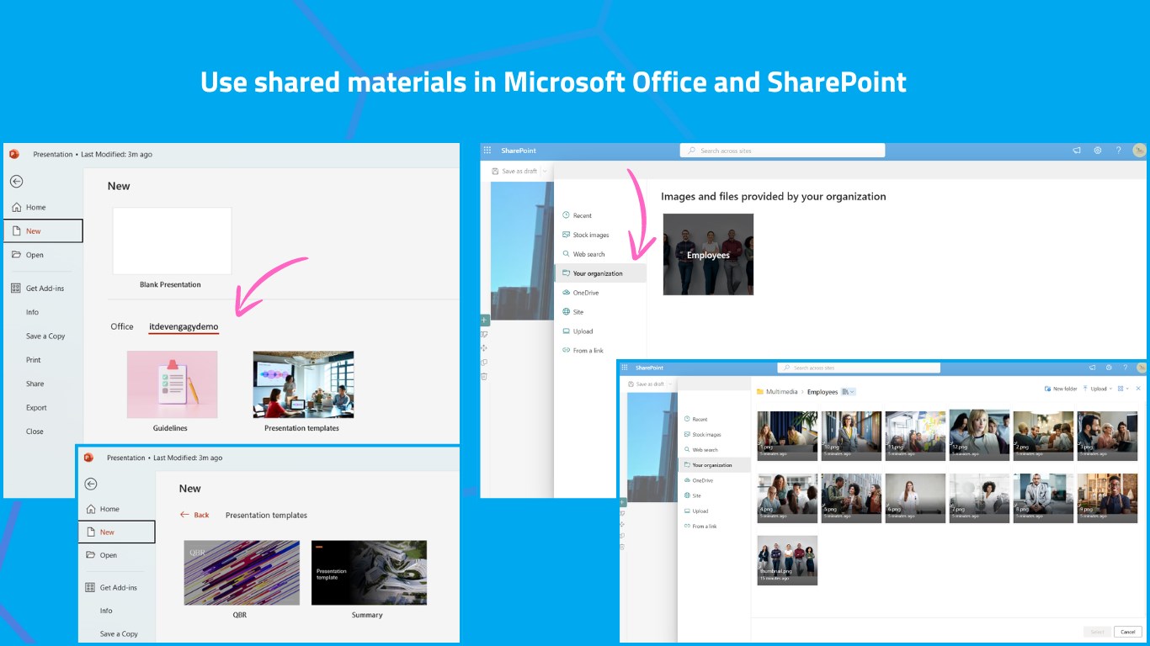Screen dimensions: 1150x646
Task: Click Select button in the Employees picker
Action: pyautogui.click(x=1097, y=632)
